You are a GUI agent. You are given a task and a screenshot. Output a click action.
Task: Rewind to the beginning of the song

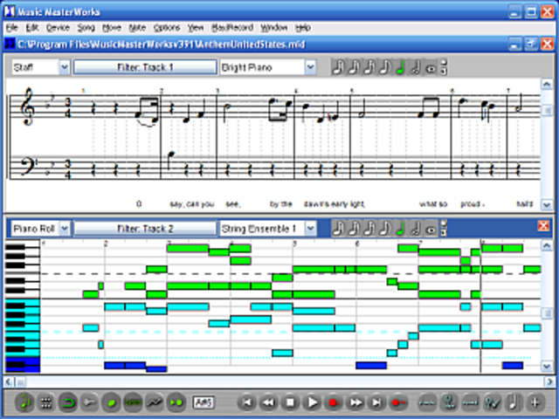pos(246,402)
